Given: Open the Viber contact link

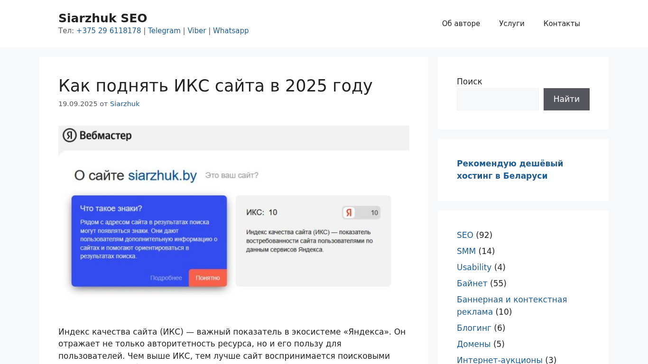Looking at the screenshot, I should (197, 31).
